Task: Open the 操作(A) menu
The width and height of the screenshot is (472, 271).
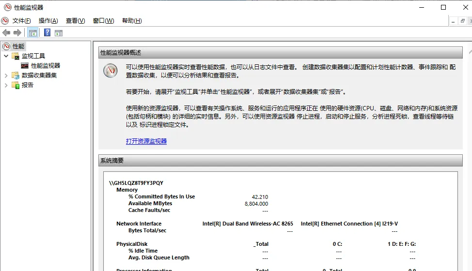Action: (x=48, y=21)
